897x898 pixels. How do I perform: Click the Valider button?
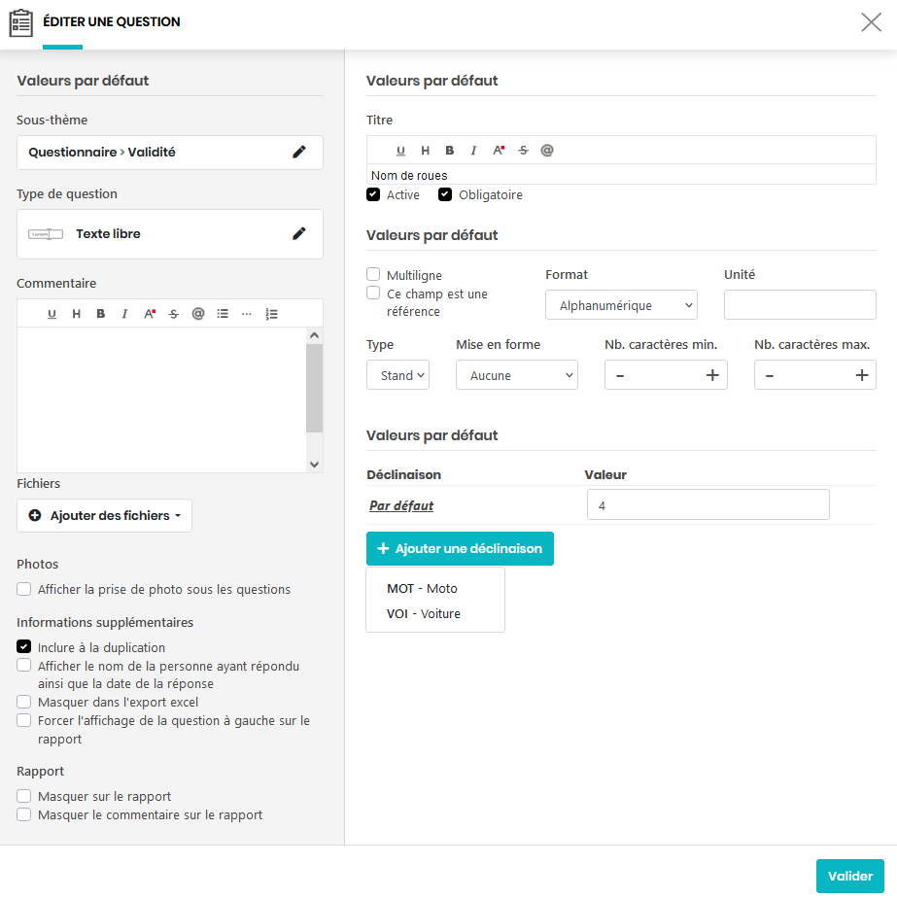tap(849, 876)
